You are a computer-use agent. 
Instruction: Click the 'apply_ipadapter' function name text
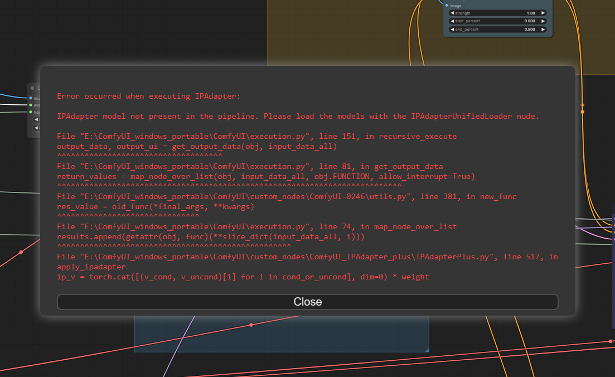coord(91,267)
